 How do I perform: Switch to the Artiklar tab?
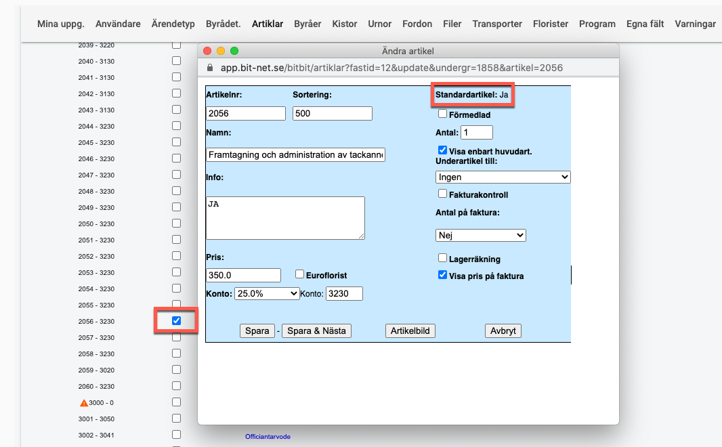pyautogui.click(x=268, y=24)
